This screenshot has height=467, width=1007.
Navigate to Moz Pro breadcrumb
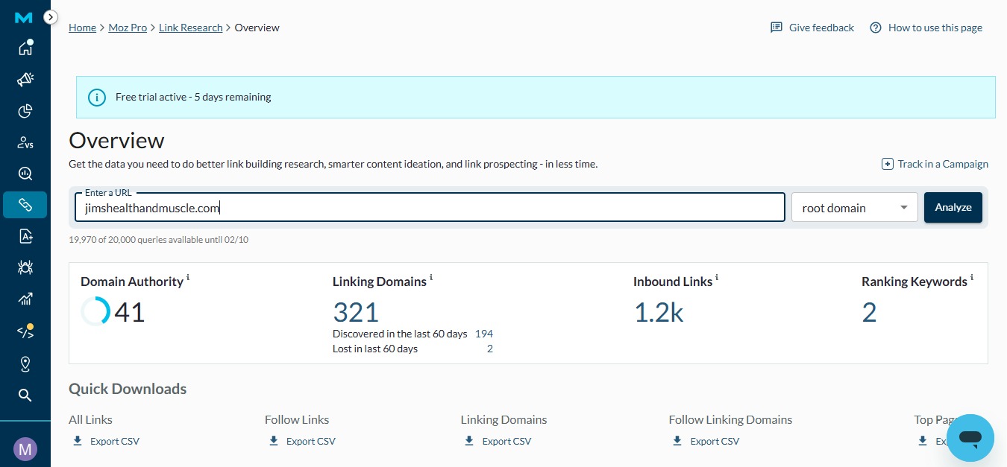pyautogui.click(x=128, y=28)
